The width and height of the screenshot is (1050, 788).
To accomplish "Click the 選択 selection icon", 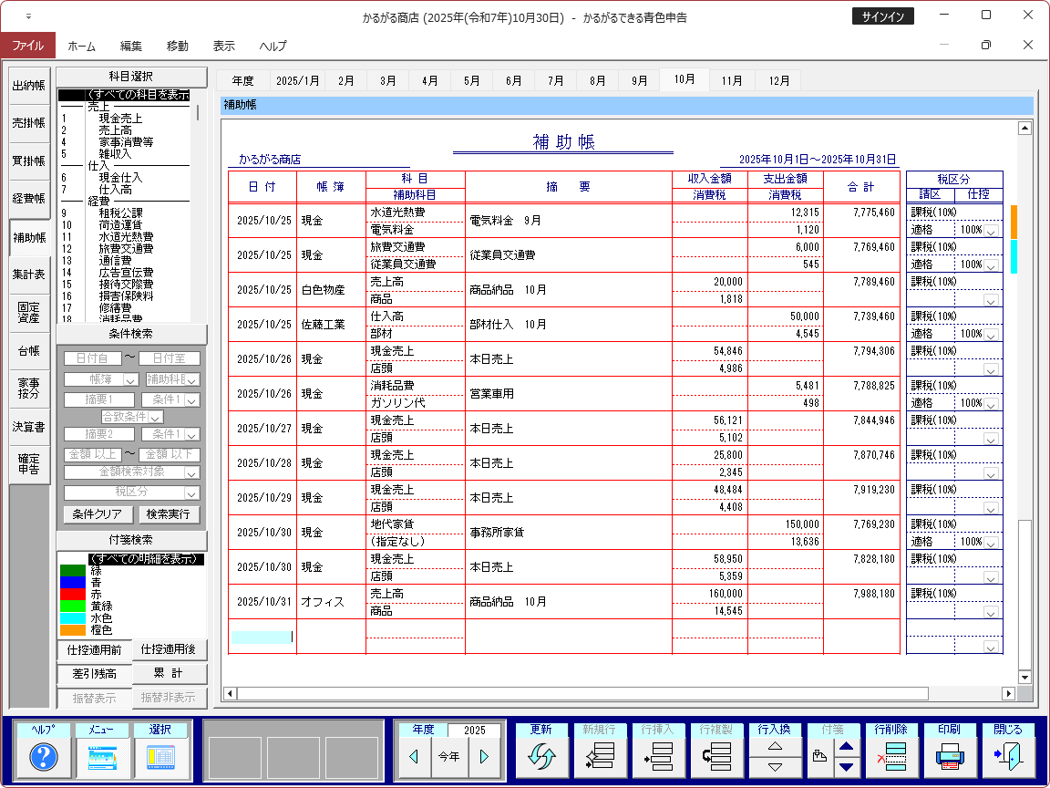I will coord(160,756).
